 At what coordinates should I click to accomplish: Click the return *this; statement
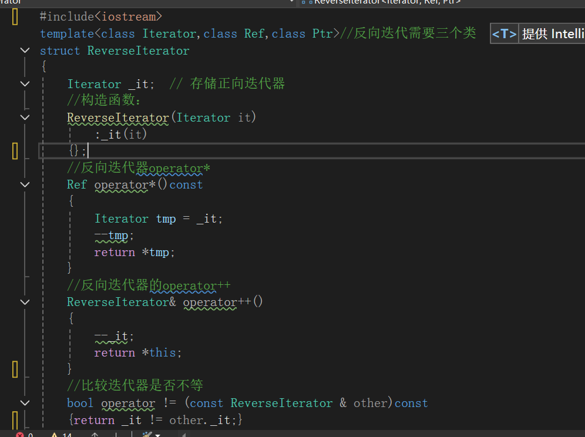(x=137, y=352)
